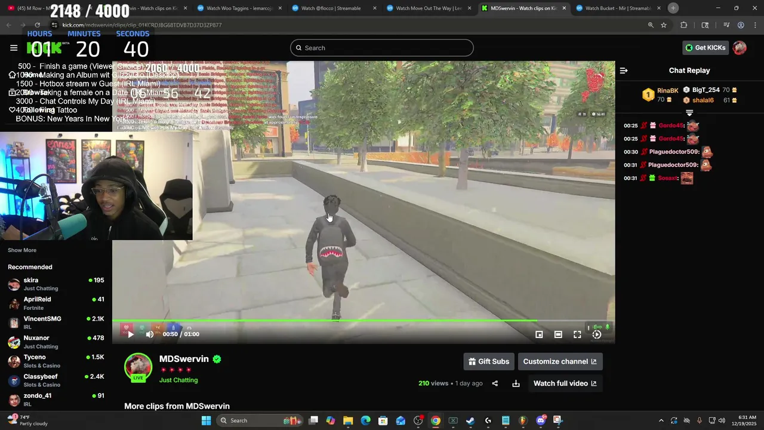Image resolution: width=764 pixels, height=430 pixels.
Task: Click MDSwervin's live avatar
Action: pos(138,367)
